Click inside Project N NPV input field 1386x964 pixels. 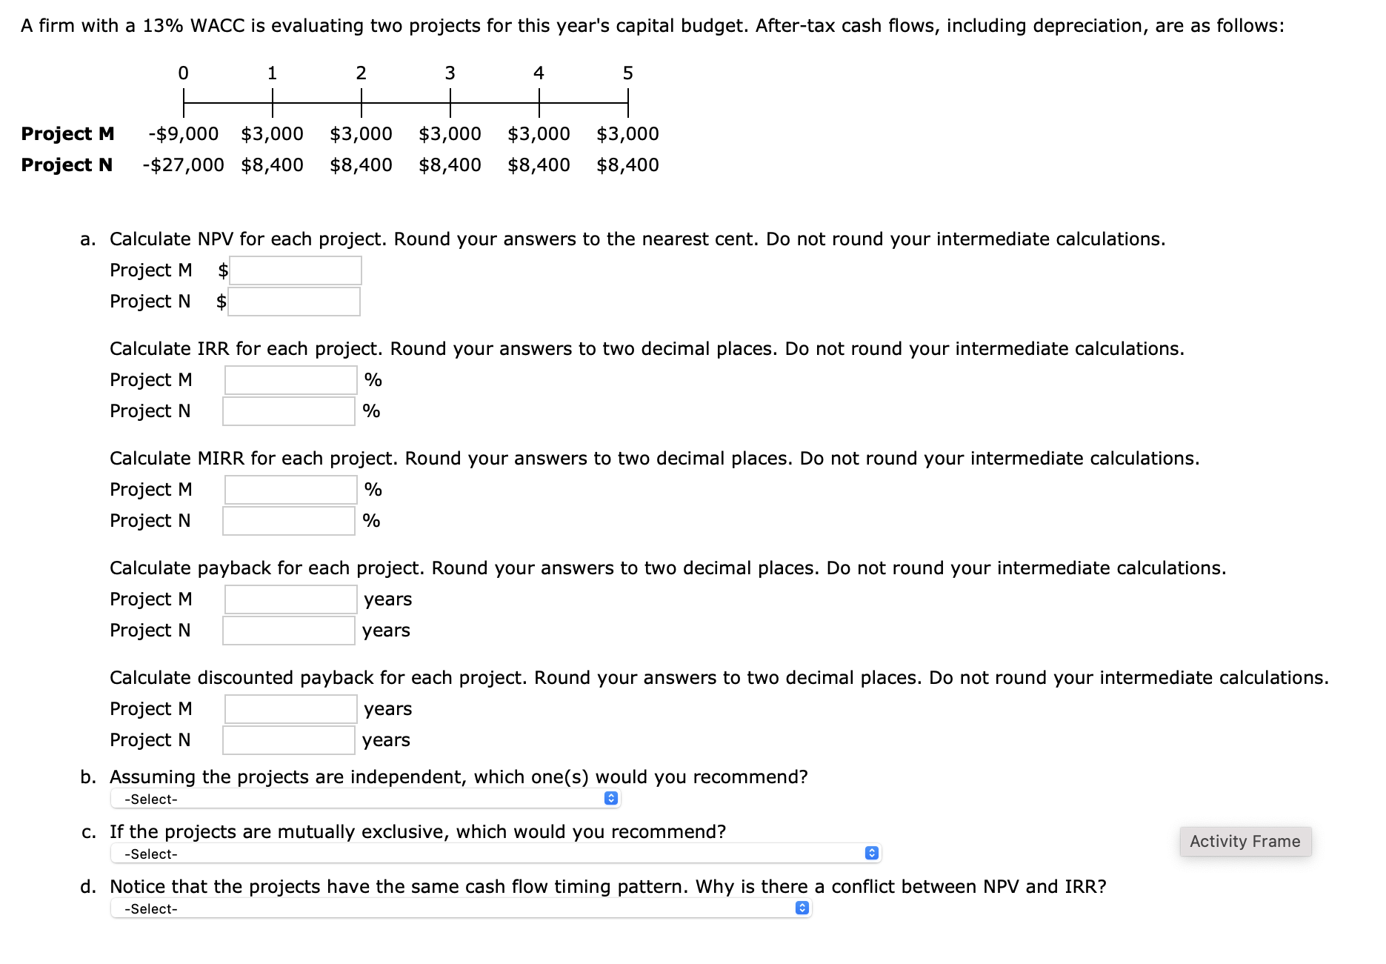(293, 302)
